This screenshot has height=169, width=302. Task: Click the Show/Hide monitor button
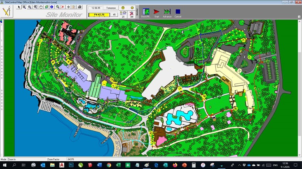tap(146, 12)
